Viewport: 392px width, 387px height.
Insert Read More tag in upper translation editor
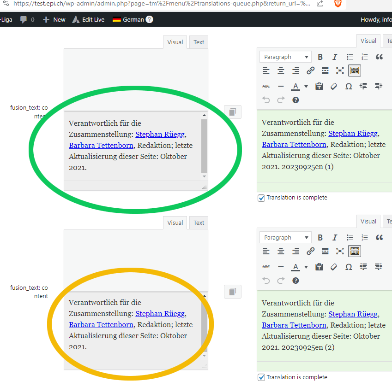click(325, 70)
